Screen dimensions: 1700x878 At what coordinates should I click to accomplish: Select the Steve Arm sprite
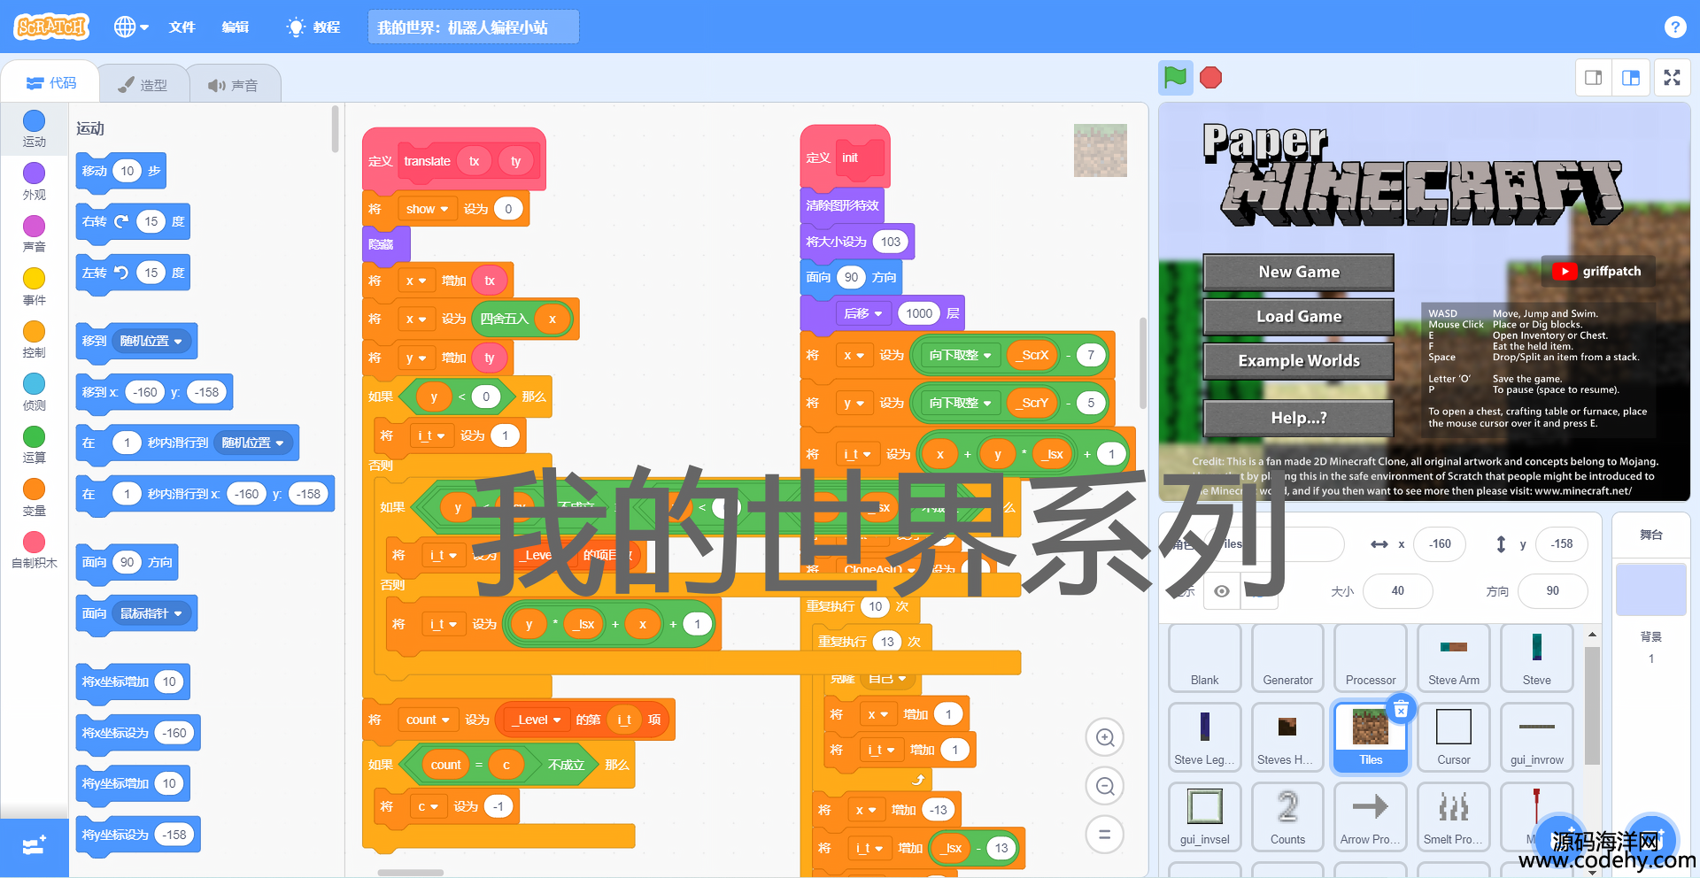click(x=1453, y=657)
